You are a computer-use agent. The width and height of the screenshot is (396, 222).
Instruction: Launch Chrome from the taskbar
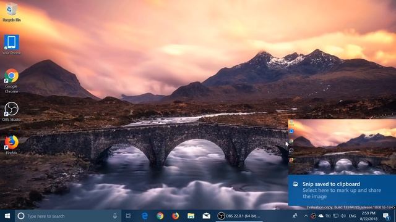pos(160,216)
